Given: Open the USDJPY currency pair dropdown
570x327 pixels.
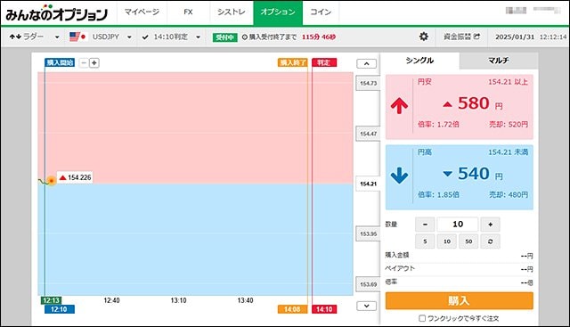Looking at the screenshot, I should (x=129, y=37).
